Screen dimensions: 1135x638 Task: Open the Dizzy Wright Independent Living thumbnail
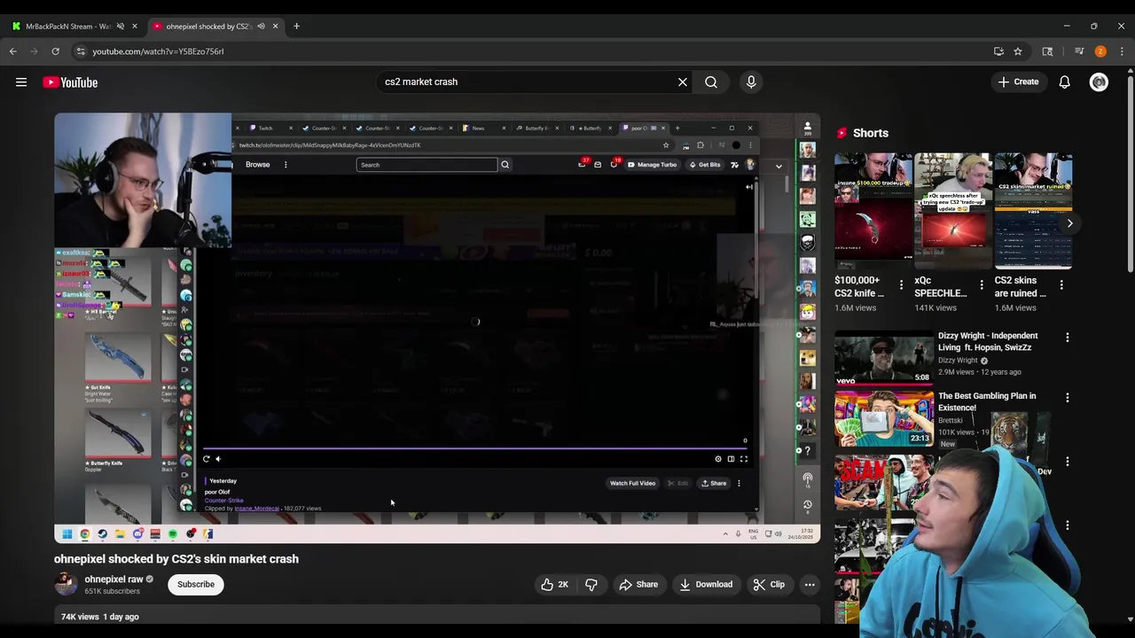883,358
